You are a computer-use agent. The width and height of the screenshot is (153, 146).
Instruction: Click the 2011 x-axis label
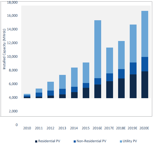pos(39,128)
